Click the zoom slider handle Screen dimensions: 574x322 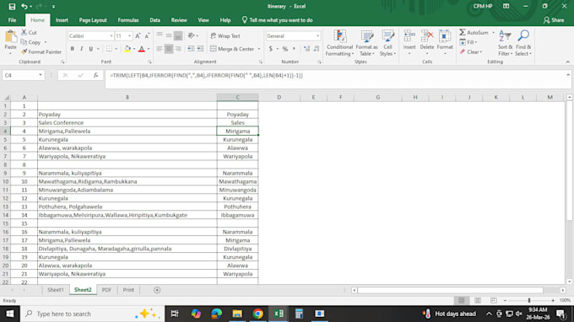529,300
